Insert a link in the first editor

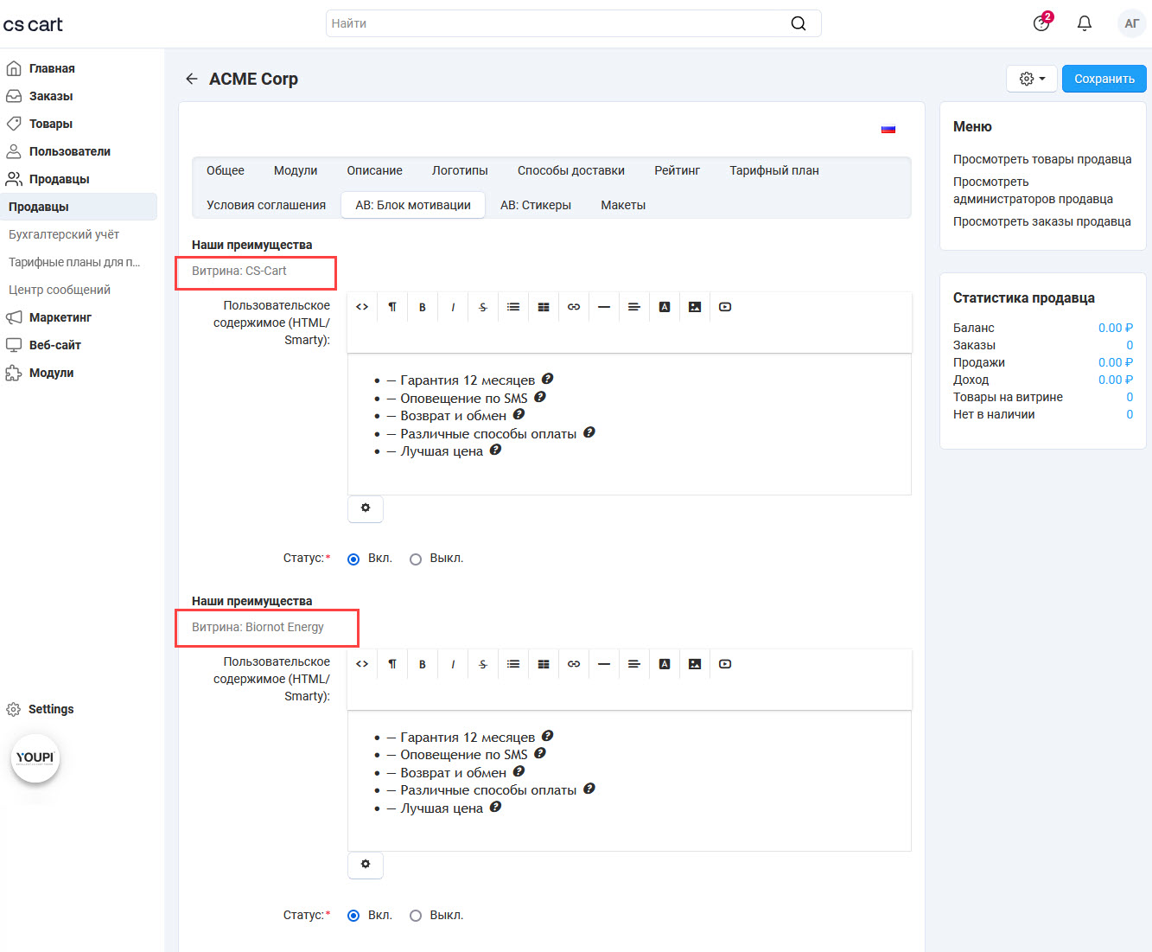574,307
